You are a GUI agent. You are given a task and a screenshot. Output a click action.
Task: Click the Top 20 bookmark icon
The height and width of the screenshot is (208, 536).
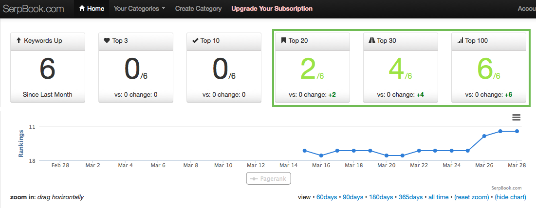click(283, 41)
